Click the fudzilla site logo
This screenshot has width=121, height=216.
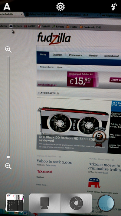[x=54, y=38]
